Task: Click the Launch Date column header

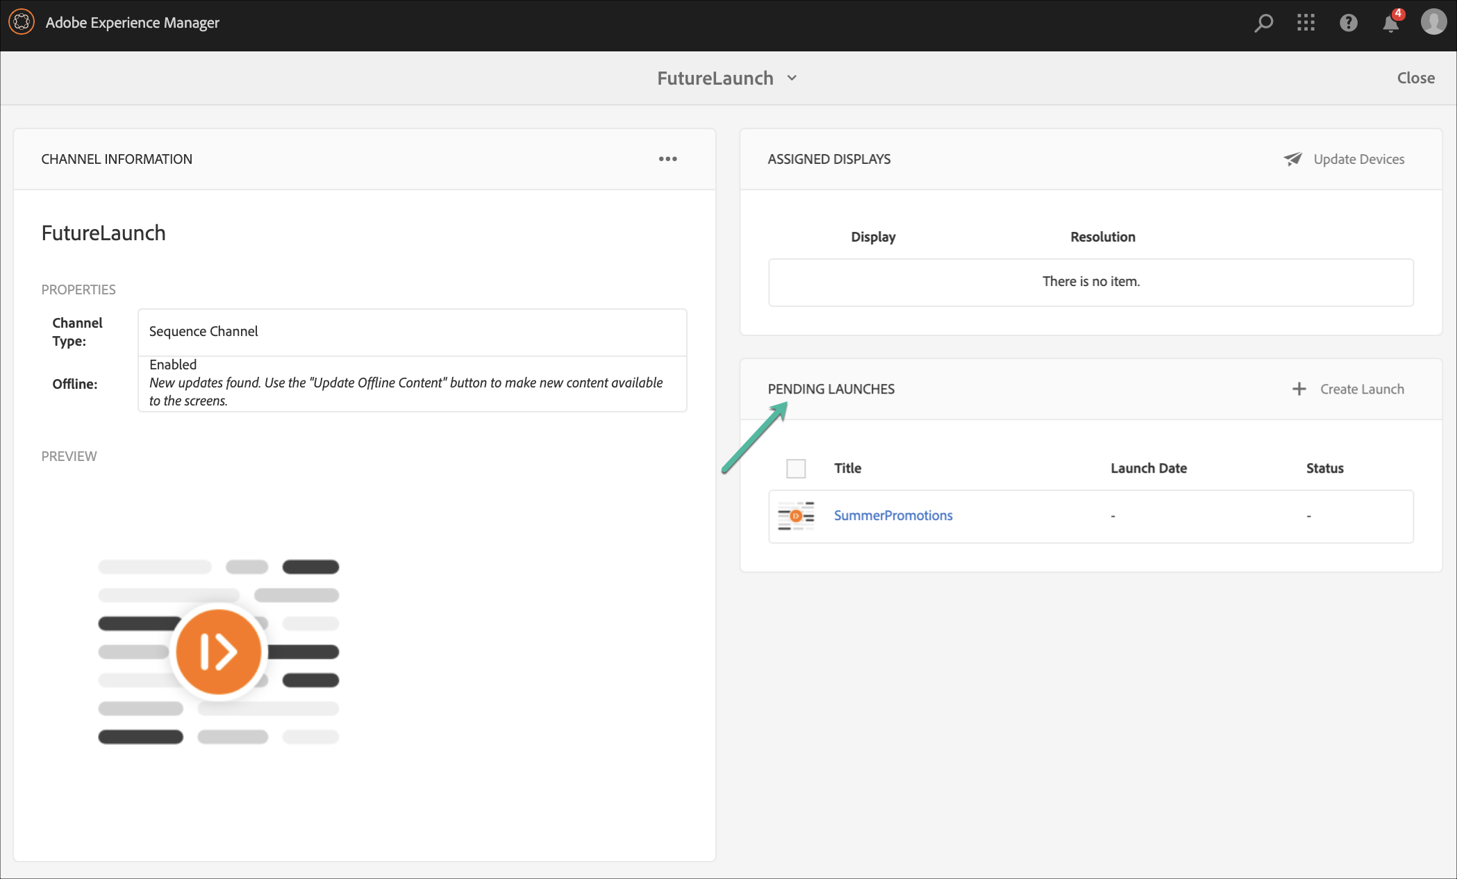Action: [1149, 468]
